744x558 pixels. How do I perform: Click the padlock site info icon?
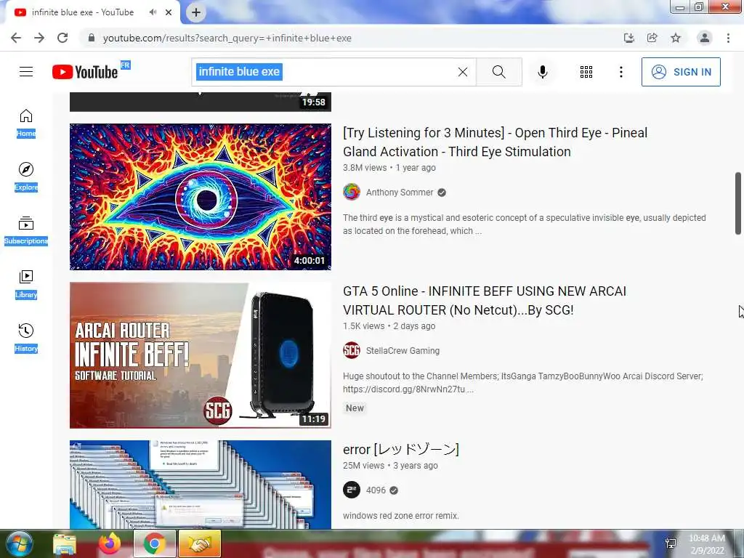pos(92,38)
